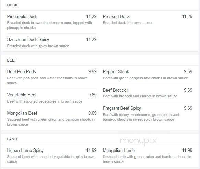Click the 11.29 price for Pressed Duck
Image resolution: width=200 pixels, height=169 pixels.
click(187, 16)
